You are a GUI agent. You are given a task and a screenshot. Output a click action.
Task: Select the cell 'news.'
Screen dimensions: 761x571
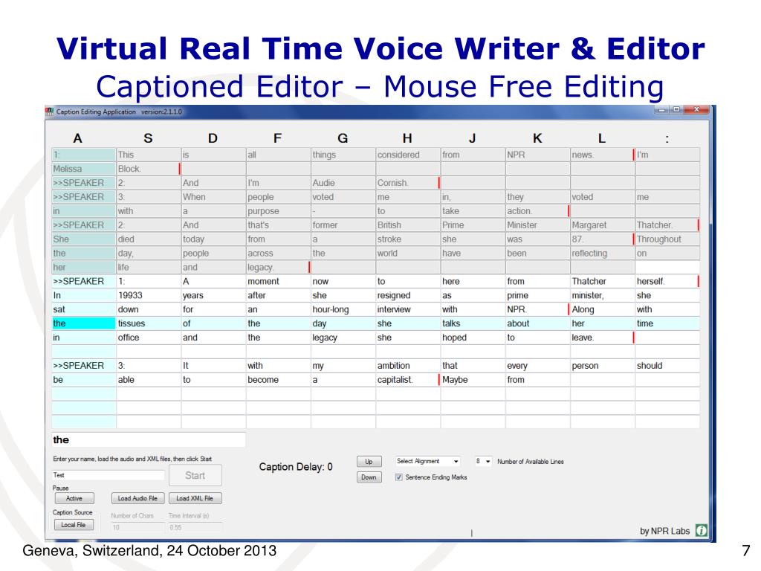[602, 155]
